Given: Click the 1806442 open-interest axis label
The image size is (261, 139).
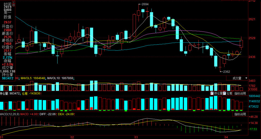Looking at the screenshot, I should click(254, 96).
